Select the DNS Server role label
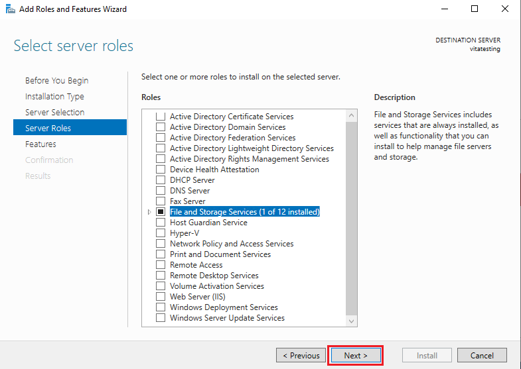This screenshot has height=369, width=521. pos(190,191)
